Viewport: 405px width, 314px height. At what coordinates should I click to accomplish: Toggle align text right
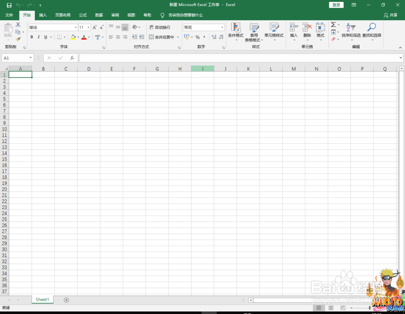pyautogui.click(x=125, y=37)
